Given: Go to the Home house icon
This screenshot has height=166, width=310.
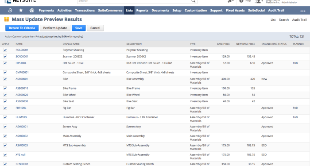Looking at the screenshot, I should (x=31, y=10).
